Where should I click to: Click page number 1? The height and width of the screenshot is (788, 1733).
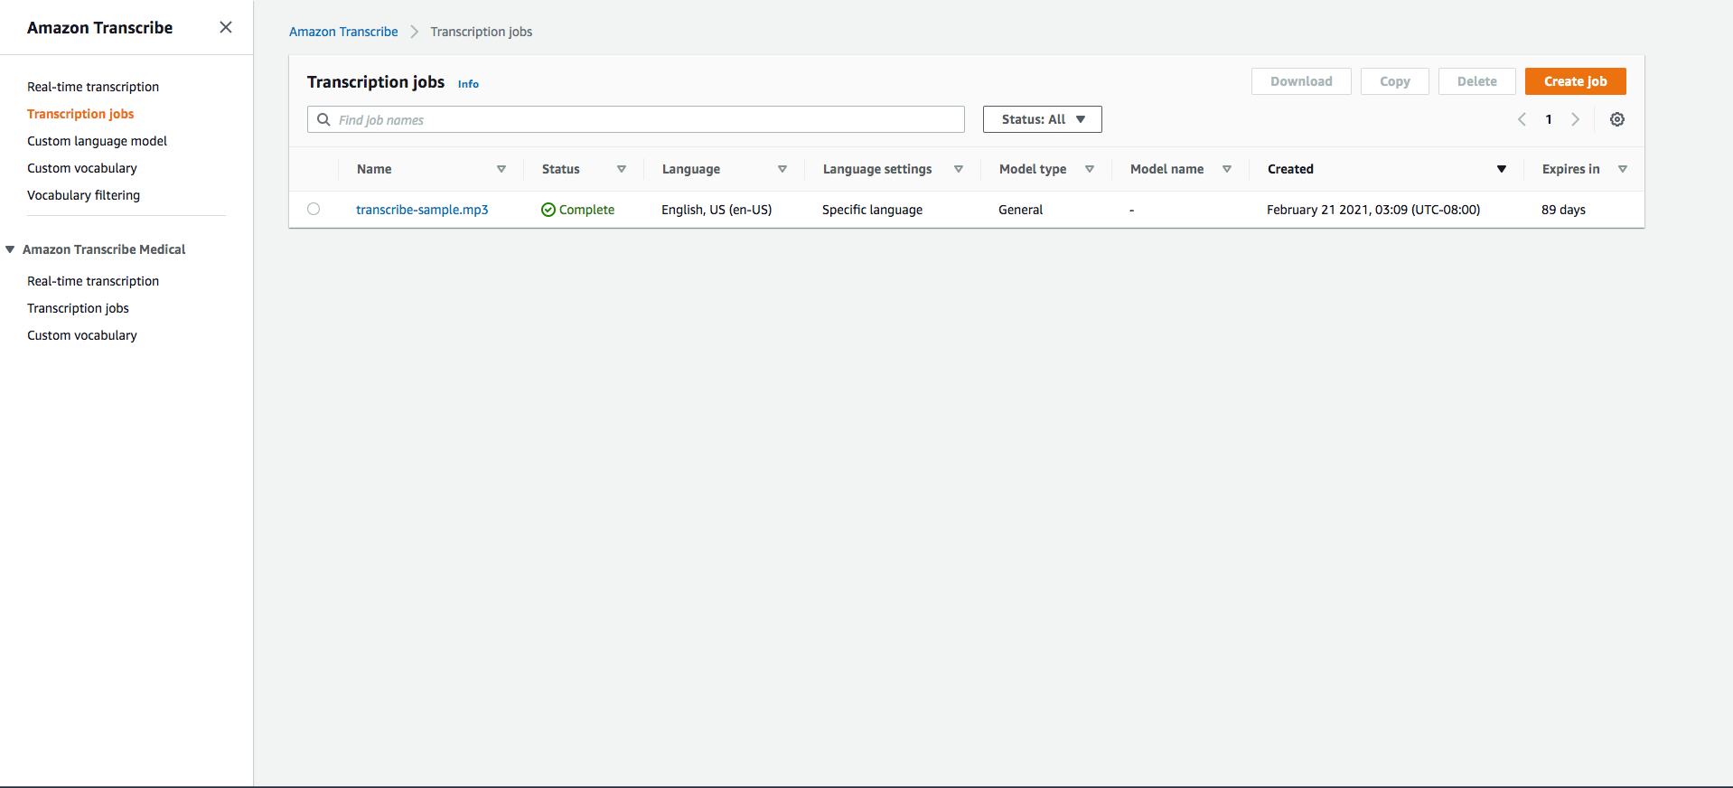(x=1549, y=119)
